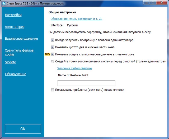Click the Name of Restore Point label
The width and height of the screenshot is (169, 139).
(x=73, y=75)
